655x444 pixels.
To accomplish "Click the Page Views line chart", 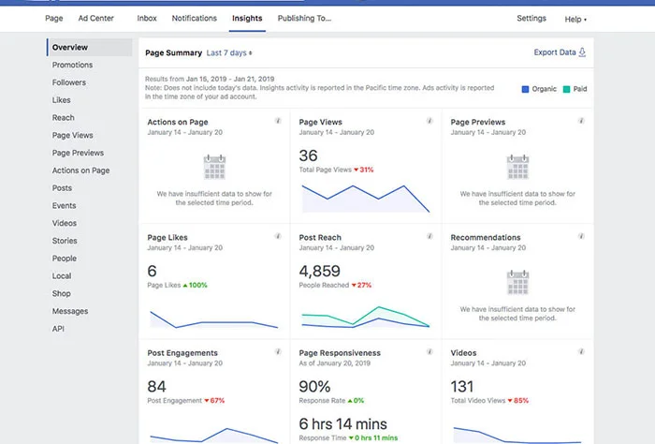I will [x=366, y=199].
